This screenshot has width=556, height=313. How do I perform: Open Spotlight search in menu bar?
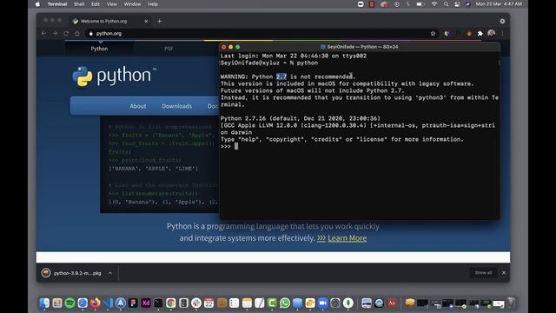446,4
